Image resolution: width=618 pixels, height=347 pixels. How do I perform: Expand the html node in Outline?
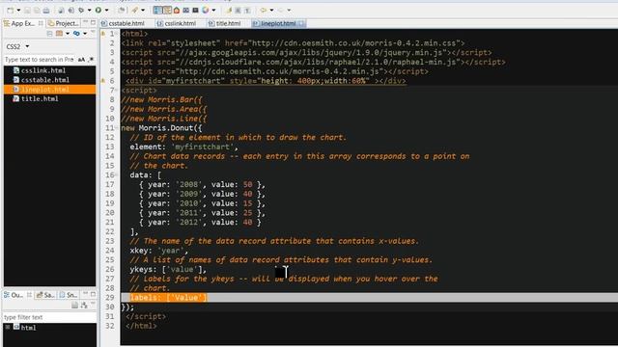point(8,328)
